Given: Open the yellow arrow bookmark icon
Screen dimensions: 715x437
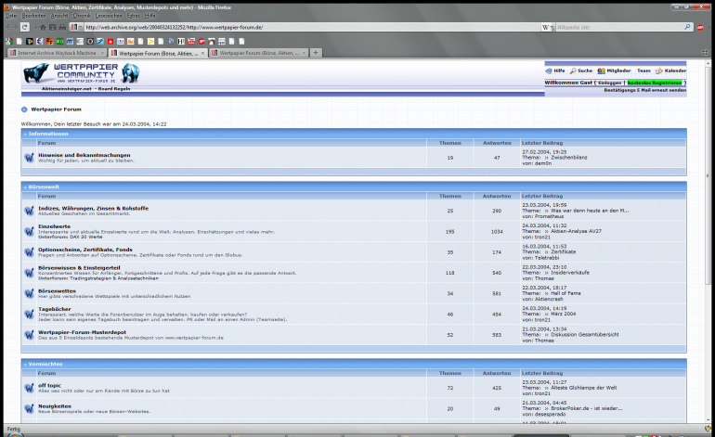Looking at the screenshot, I should tap(150, 42).
